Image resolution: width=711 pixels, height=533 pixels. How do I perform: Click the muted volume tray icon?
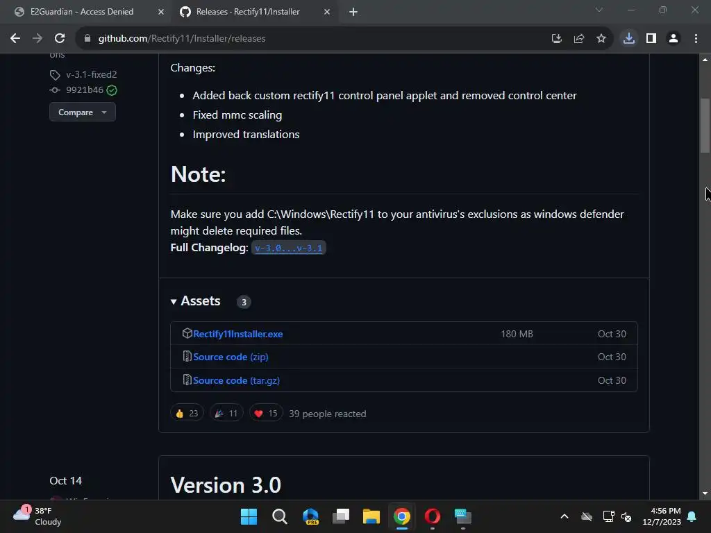(626, 516)
